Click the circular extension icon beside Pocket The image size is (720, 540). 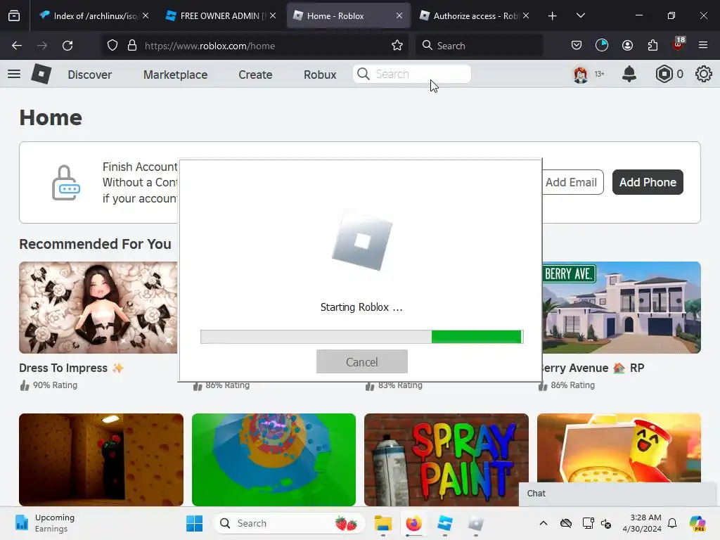tap(602, 46)
